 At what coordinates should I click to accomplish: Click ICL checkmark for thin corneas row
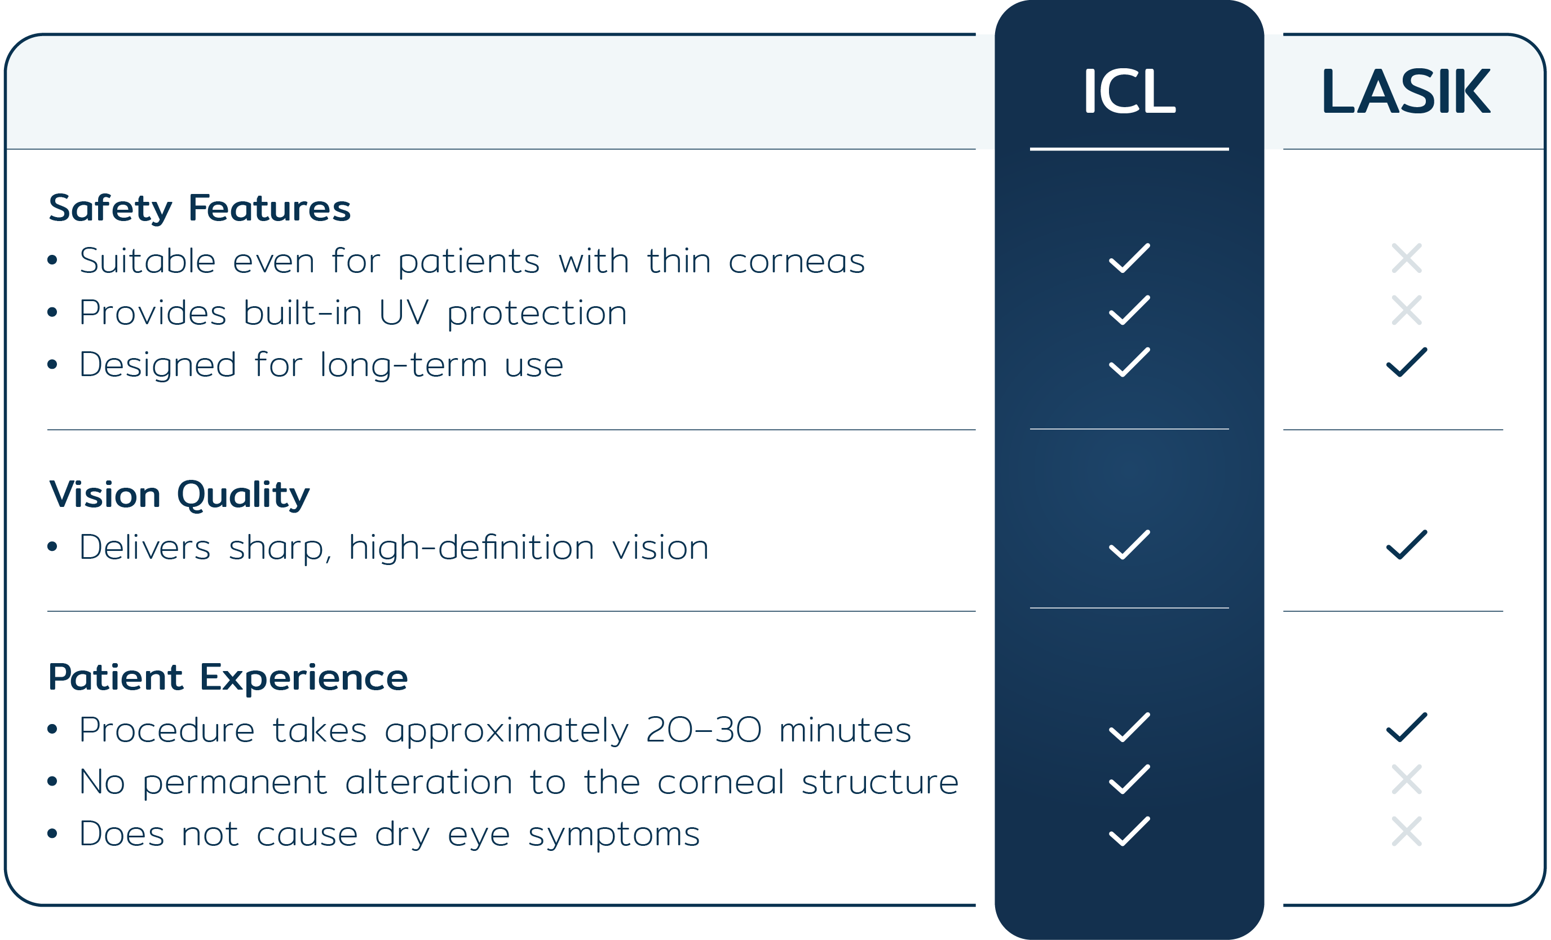[1129, 258]
